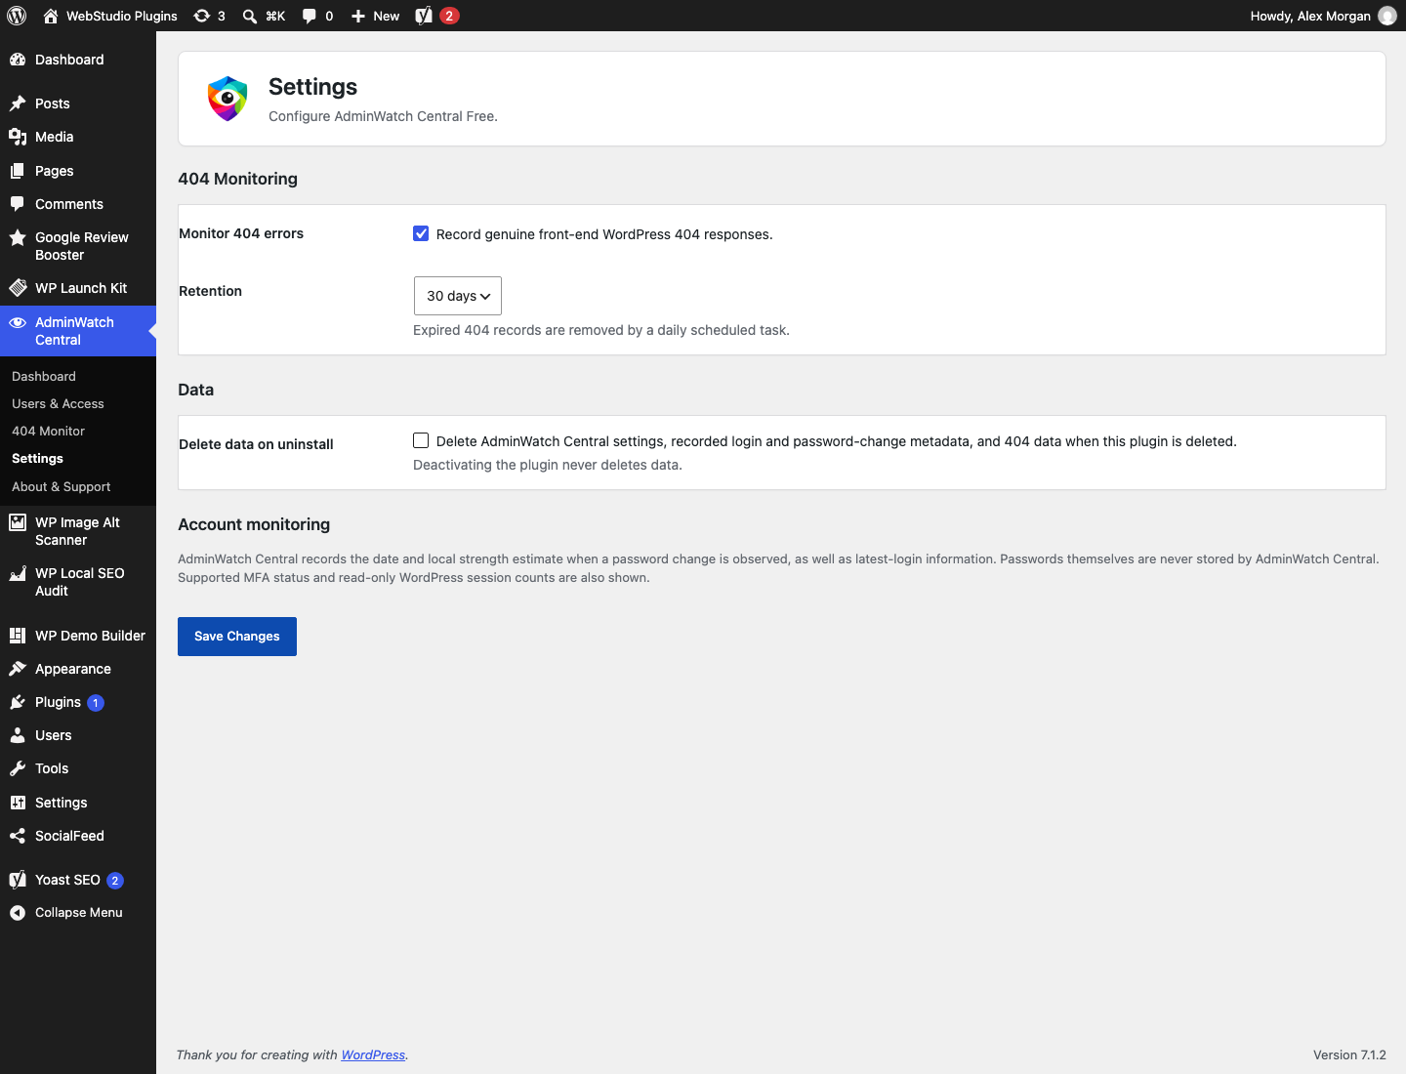Open the New content menu in admin bar

click(x=376, y=16)
